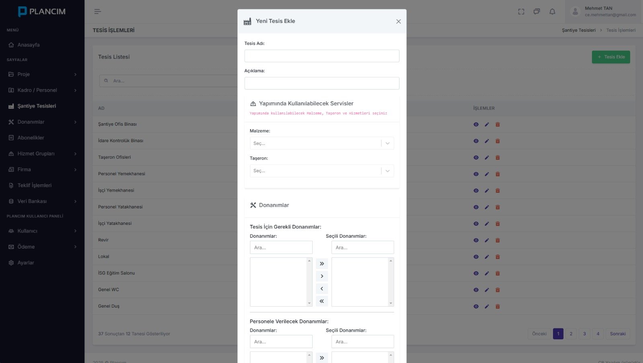Move all Personele Verilecek Donanımlar right
This screenshot has height=363, width=643.
[322, 358]
